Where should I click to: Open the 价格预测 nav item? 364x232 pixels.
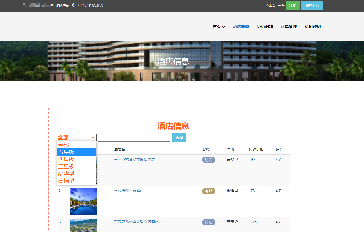coord(313,27)
